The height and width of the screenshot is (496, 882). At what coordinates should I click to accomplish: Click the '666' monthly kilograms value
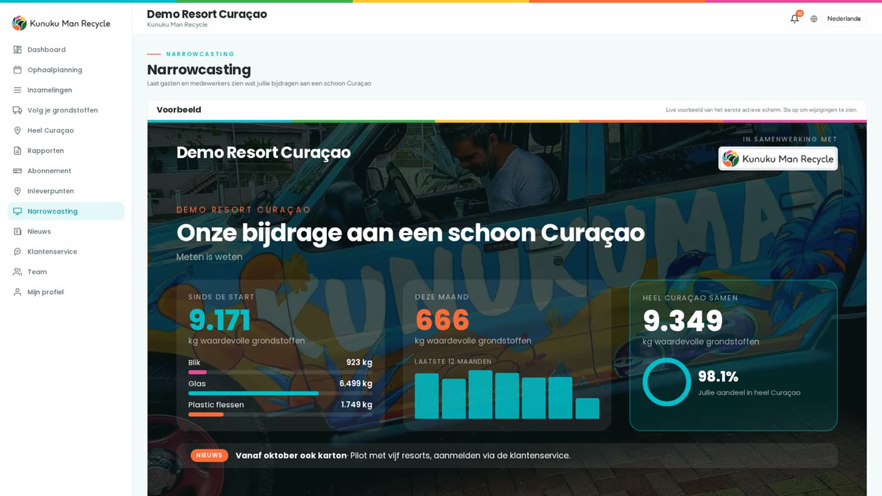click(x=442, y=320)
